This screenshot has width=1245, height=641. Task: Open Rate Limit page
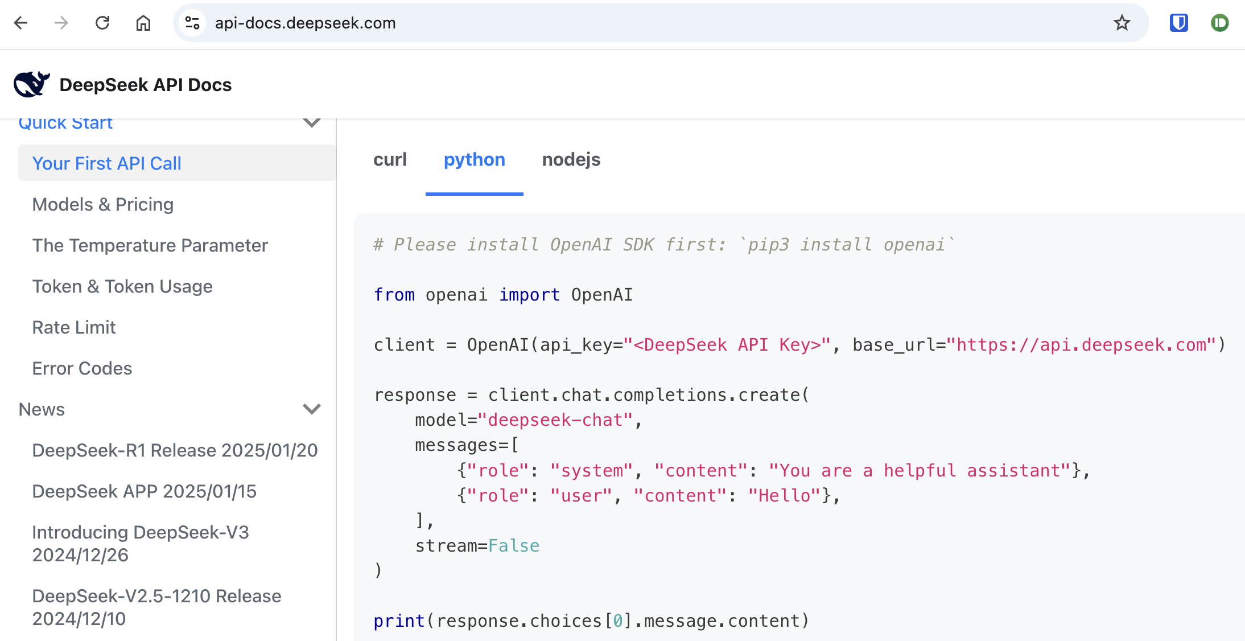[74, 327]
